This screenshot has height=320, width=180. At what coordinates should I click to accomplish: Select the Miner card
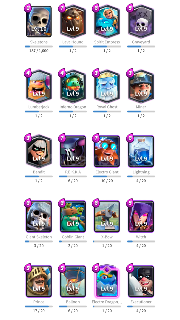pyautogui.click(x=141, y=87)
